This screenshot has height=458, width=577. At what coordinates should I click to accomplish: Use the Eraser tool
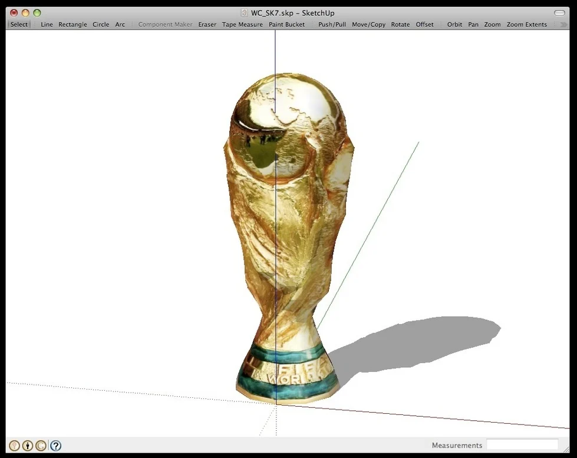(x=207, y=24)
